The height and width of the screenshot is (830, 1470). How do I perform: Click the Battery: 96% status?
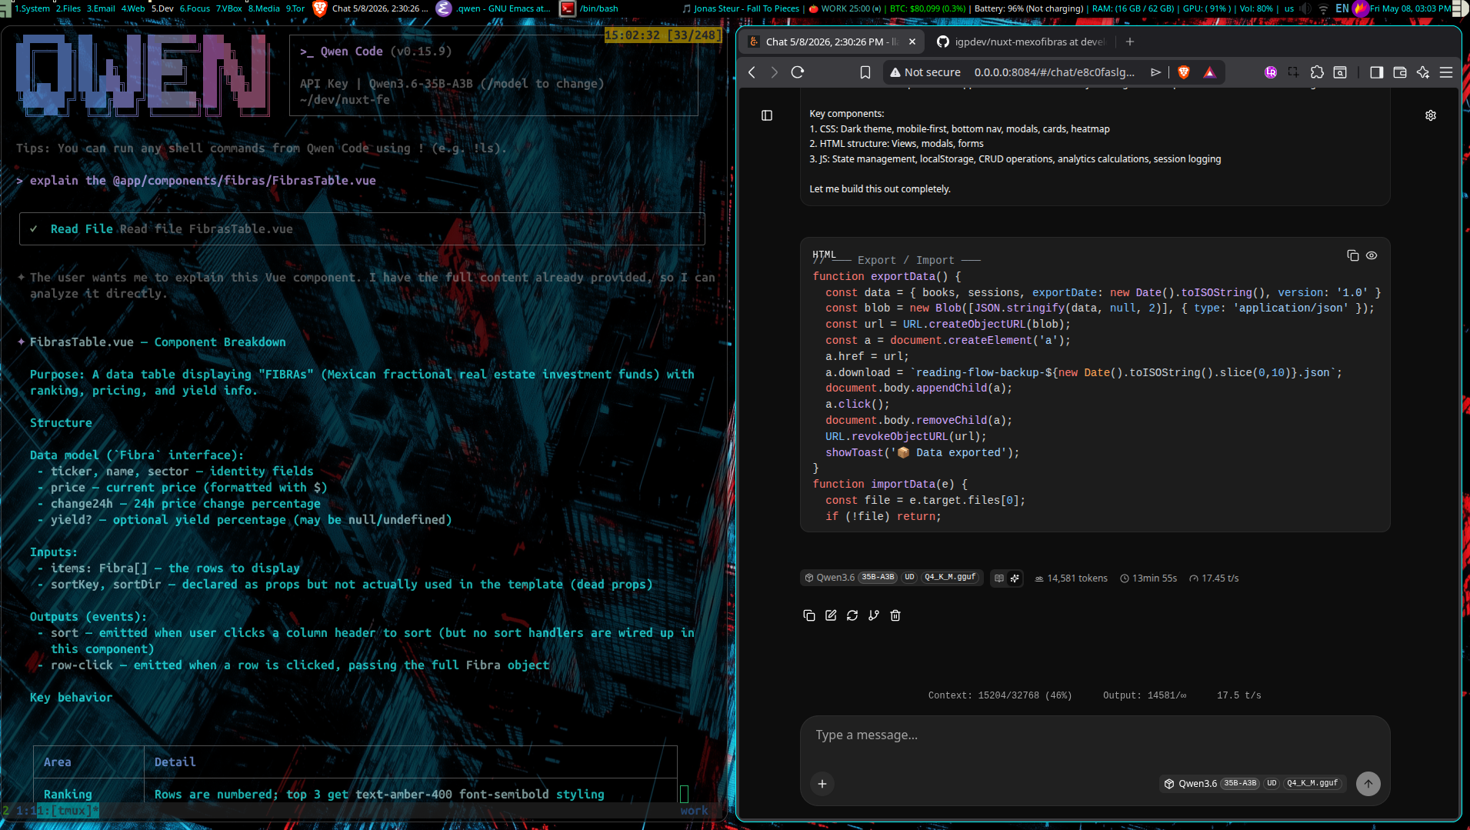[1028, 8]
